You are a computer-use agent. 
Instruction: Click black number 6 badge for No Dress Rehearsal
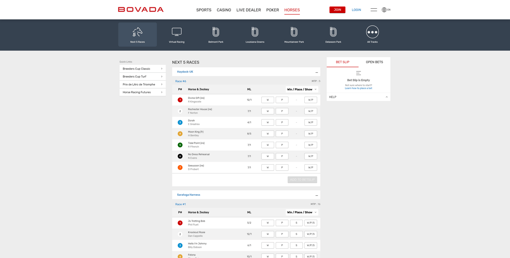[x=180, y=156]
